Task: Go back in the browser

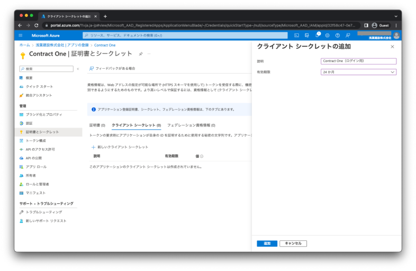Action: tap(20, 25)
